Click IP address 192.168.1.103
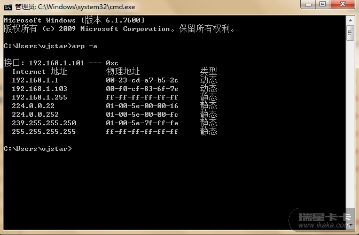359x235 pixels. (x=40, y=89)
